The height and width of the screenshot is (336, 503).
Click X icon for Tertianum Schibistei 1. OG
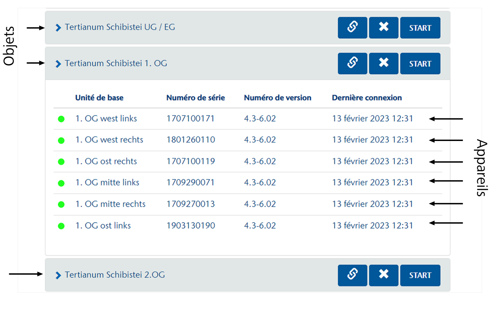click(x=384, y=64)
